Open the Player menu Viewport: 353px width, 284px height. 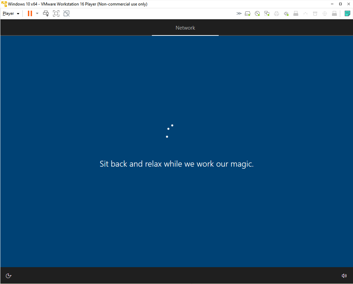tap(11, 13)
